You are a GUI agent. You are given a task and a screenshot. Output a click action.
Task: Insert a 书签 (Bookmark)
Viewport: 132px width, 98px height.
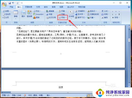click(x=49, y=14)
